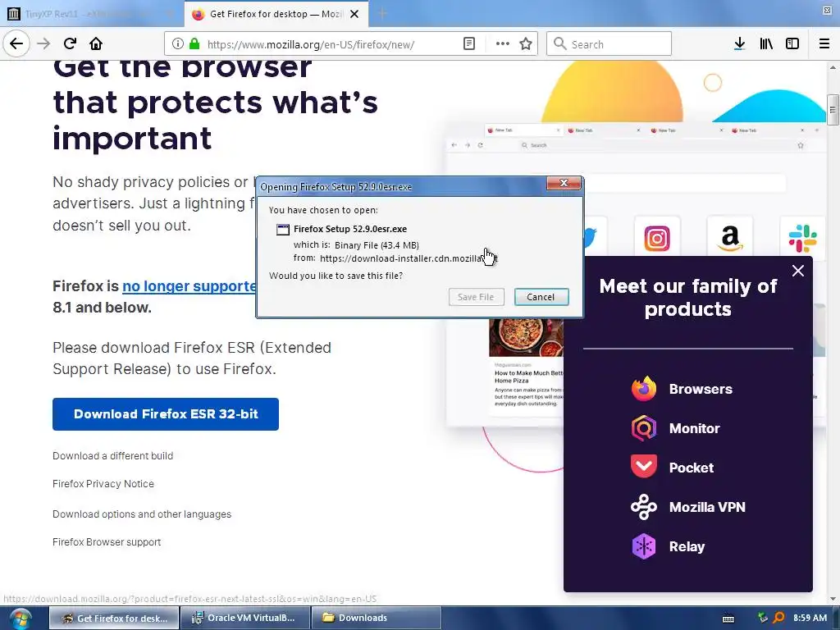Open the Windows Start button
This screenshot has width=840, height=630.
[20, 619]
